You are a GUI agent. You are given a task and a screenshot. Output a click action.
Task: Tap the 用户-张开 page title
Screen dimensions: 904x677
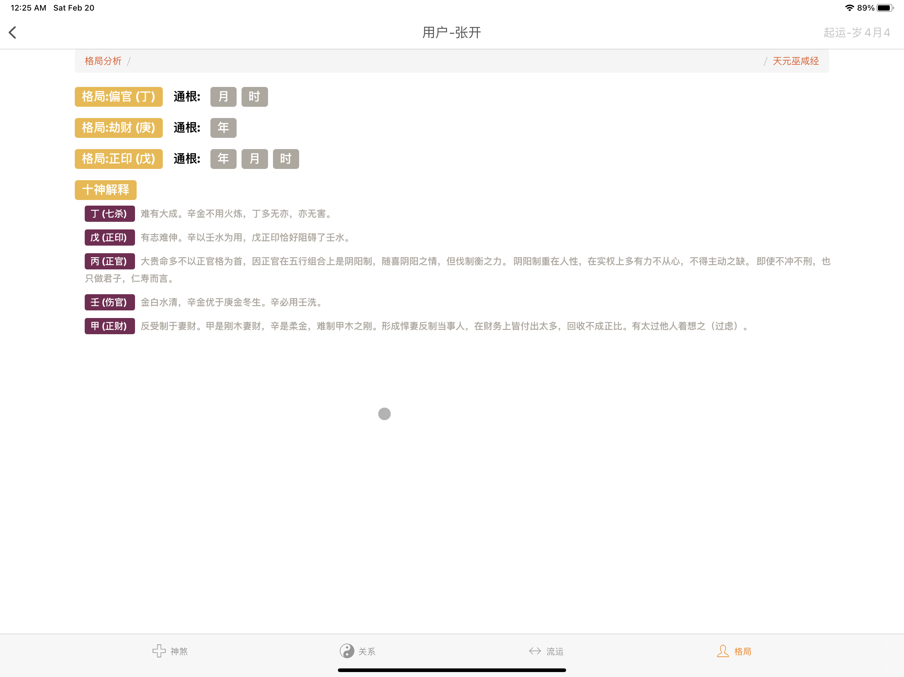[x=452, y=32]
